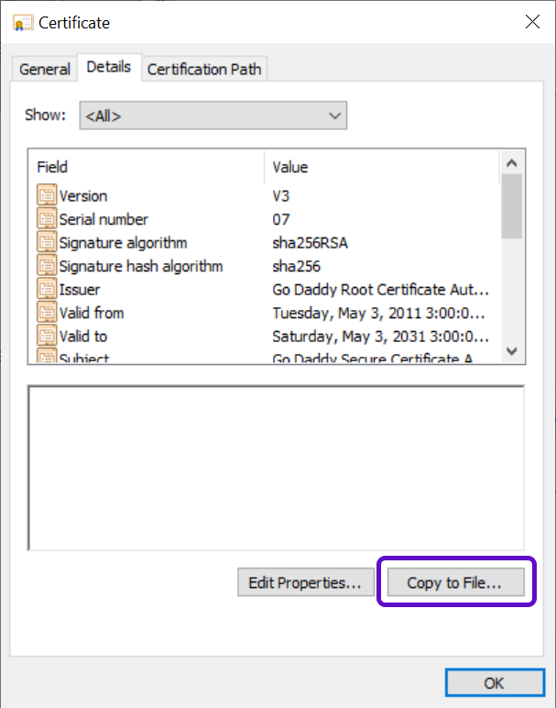The width and height of the screenshot is (556, 708).
Task: Select the Valid to field icon
Action: click(x=46, y=337)
